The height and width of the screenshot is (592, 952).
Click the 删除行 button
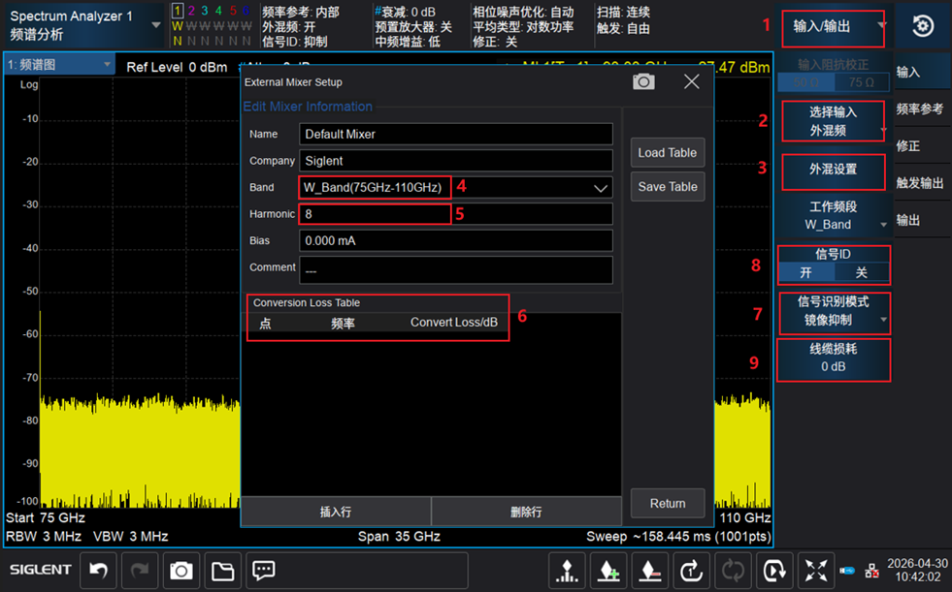coord(526,512)
